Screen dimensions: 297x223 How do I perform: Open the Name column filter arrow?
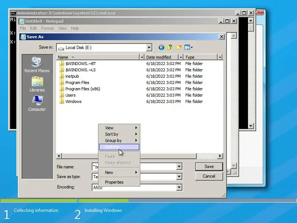[x=142, y=57]
